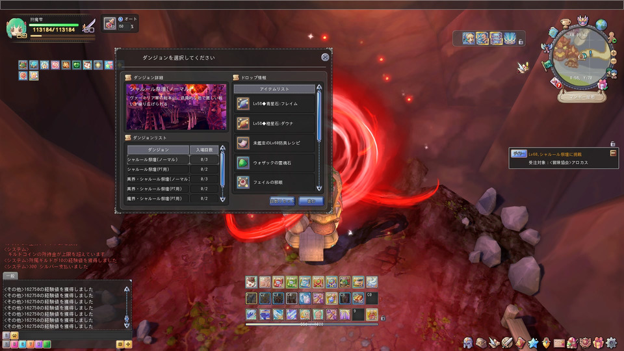Viewport: 624px width, 351px height.
Task: Select 異界・シャルール祭壇(ノーマル) row
Action: point(173,179)
